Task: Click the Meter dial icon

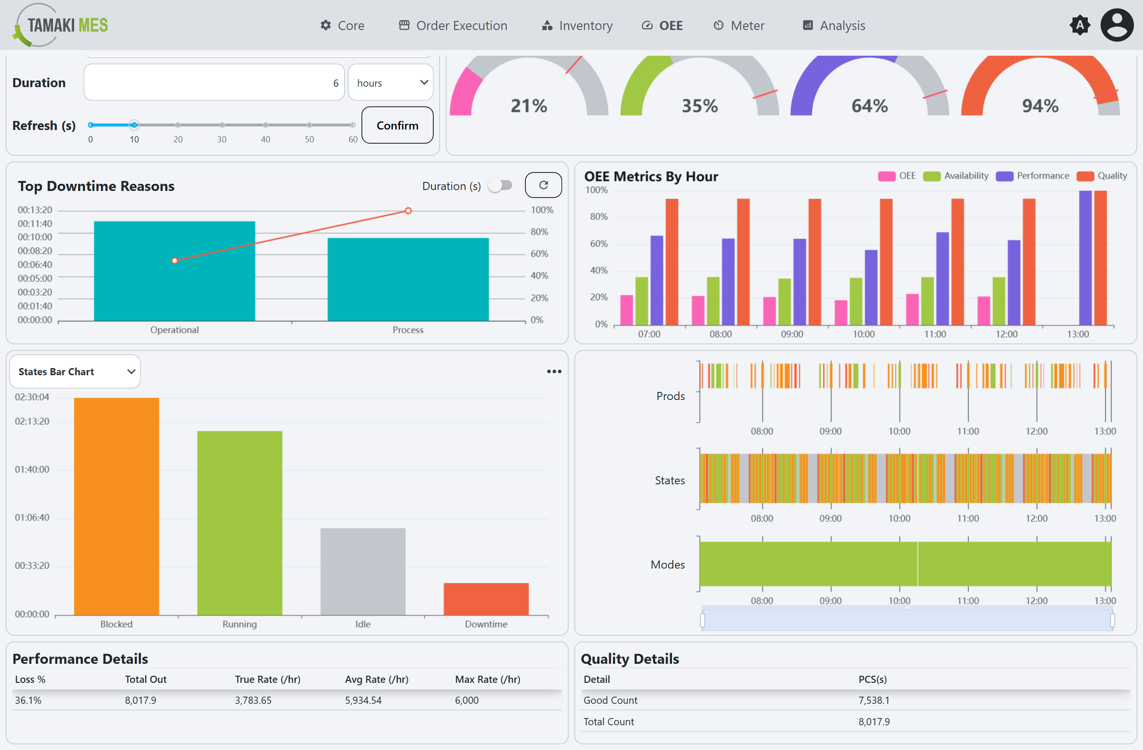Action: (x=719, y=25)
